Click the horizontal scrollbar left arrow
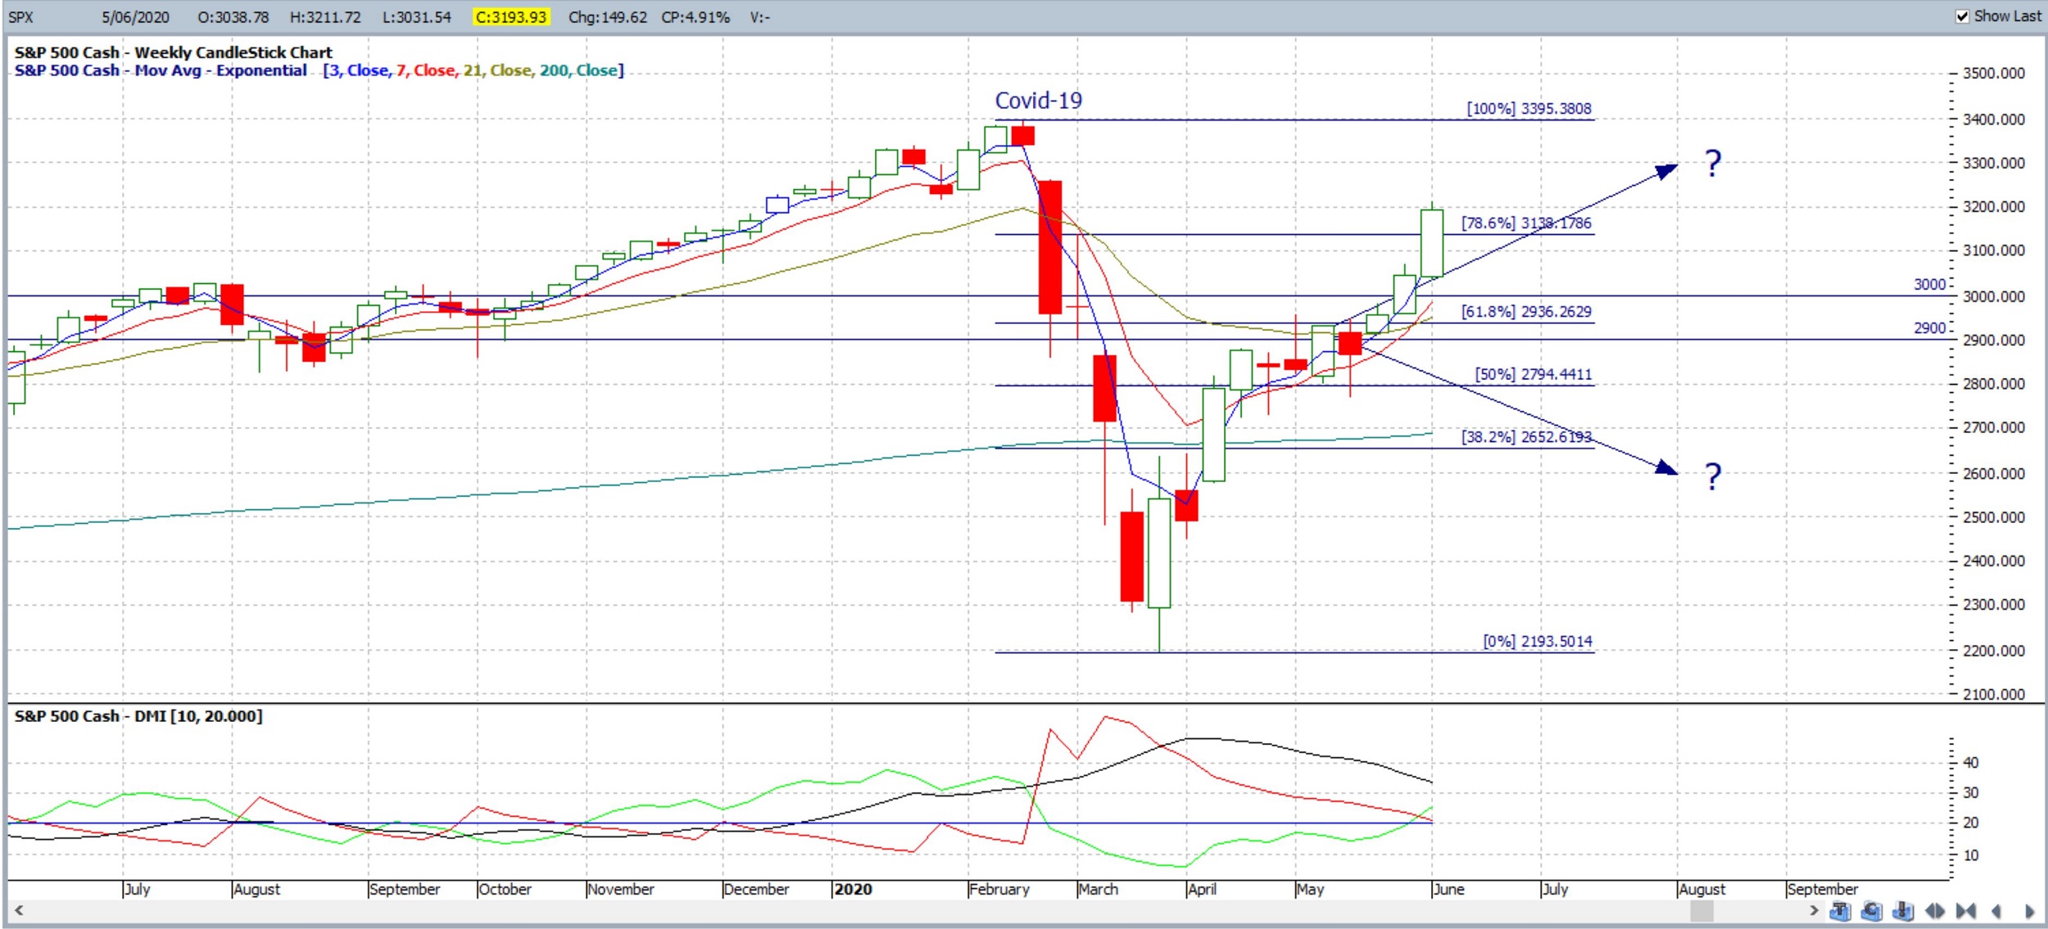Image resolution: width=2048 pixels, height=929 pixels. (18, 910)
